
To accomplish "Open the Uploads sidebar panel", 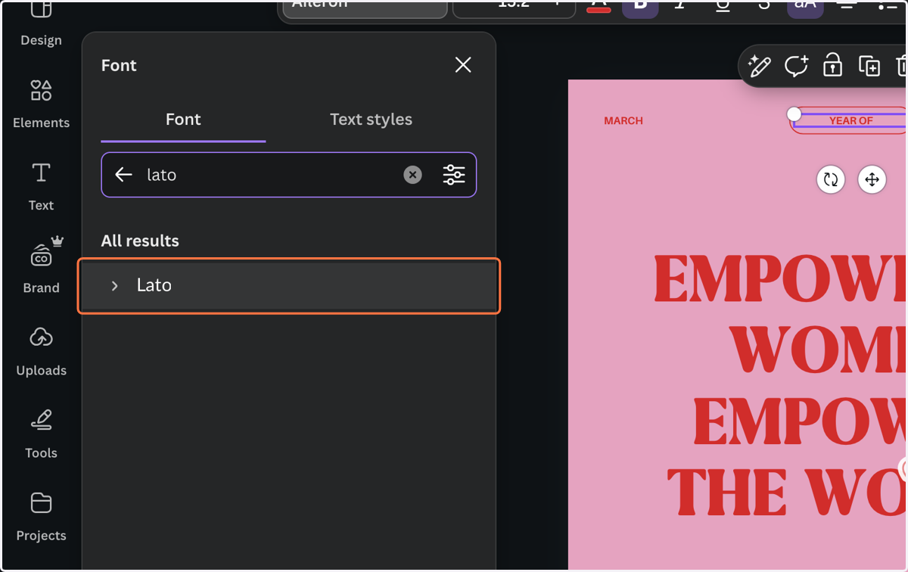I will click(41, 352).
